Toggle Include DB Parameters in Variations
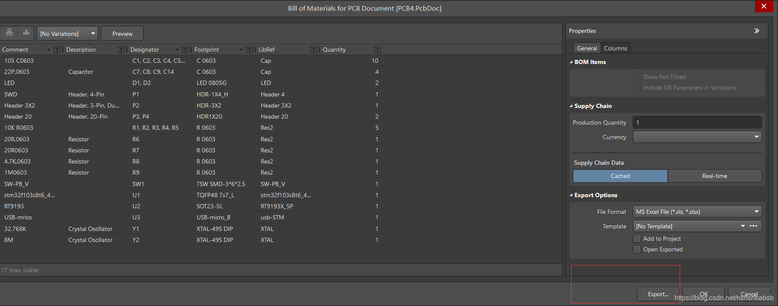The image size is (778, 306). (x=637, y=87)
